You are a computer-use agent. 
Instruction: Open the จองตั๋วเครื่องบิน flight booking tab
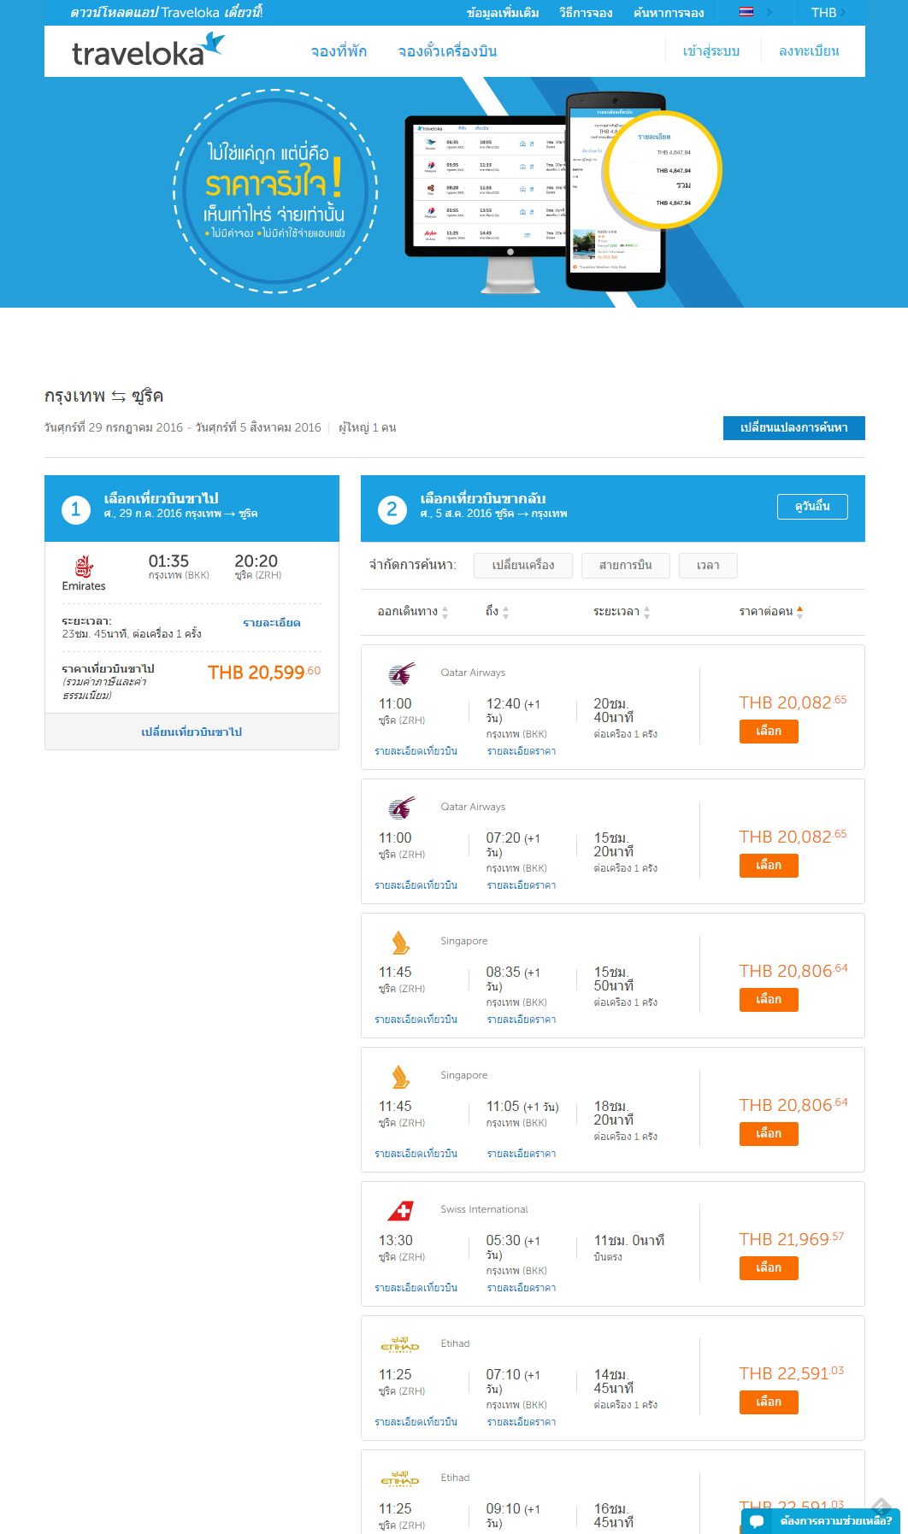pyautogui.click(x=447, y=51)
